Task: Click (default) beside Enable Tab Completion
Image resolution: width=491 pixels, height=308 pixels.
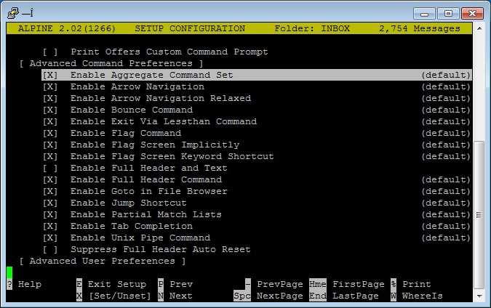Action: point(446,227)
